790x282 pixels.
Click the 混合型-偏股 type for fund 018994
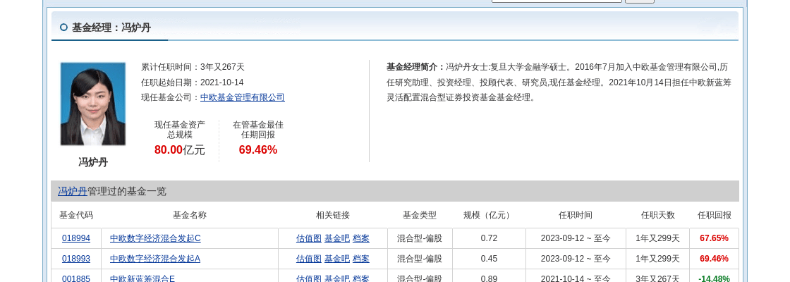coord(419,238)
